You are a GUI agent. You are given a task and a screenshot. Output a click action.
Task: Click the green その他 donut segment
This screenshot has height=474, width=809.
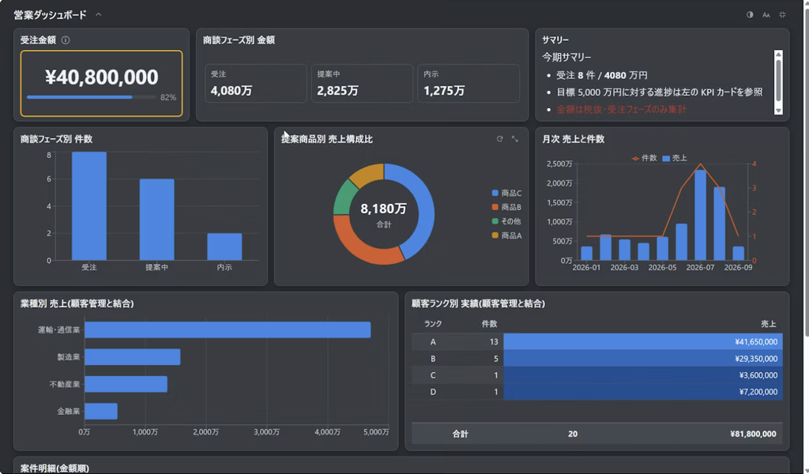click(344, 198)
